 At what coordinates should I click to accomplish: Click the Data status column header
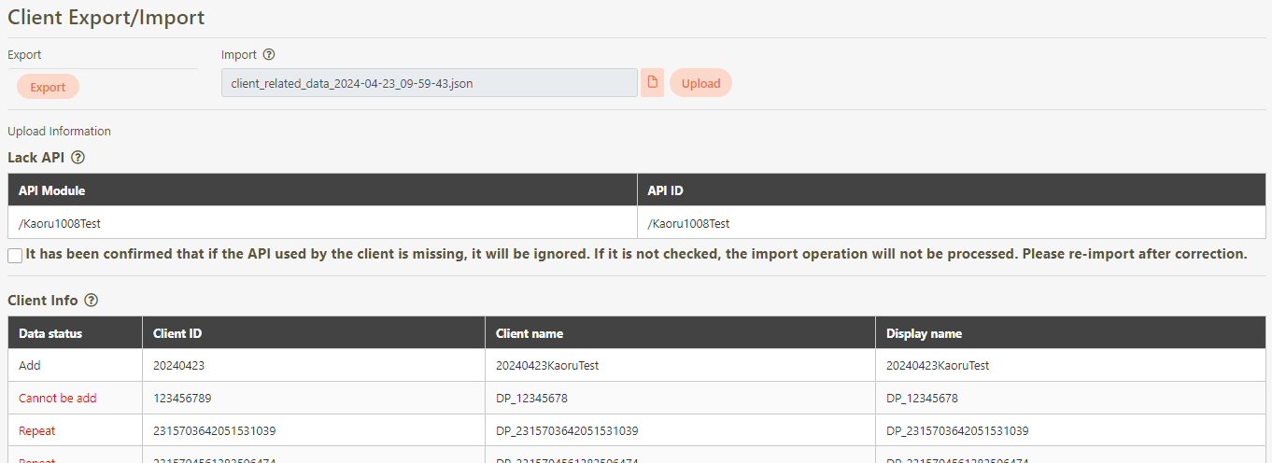click(50, 333)
